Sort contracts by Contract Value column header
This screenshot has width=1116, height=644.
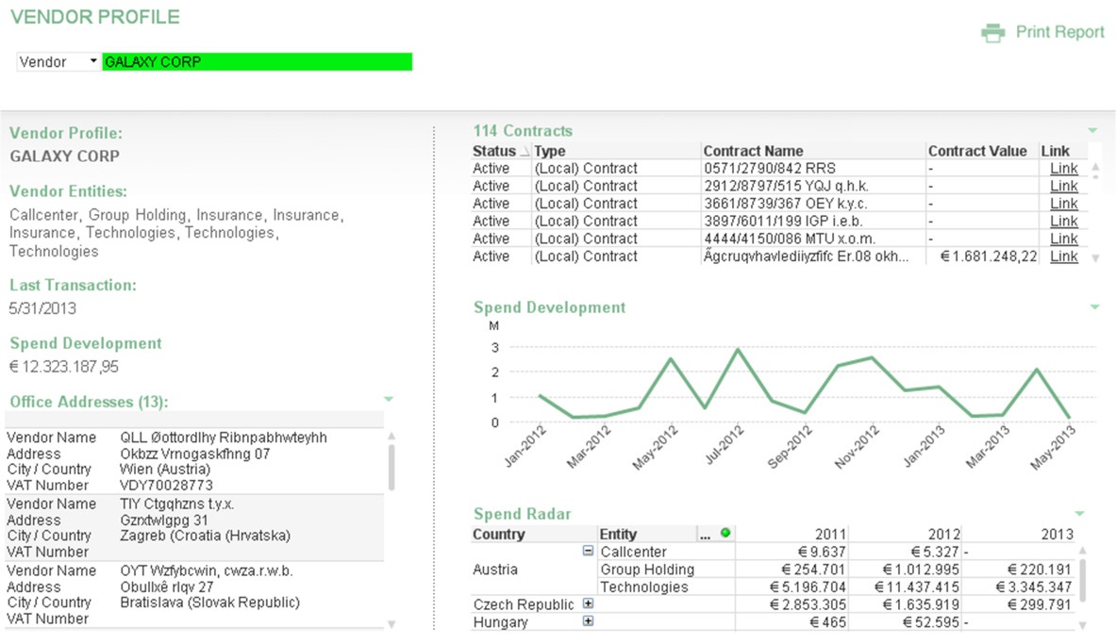tap(977, 151)
